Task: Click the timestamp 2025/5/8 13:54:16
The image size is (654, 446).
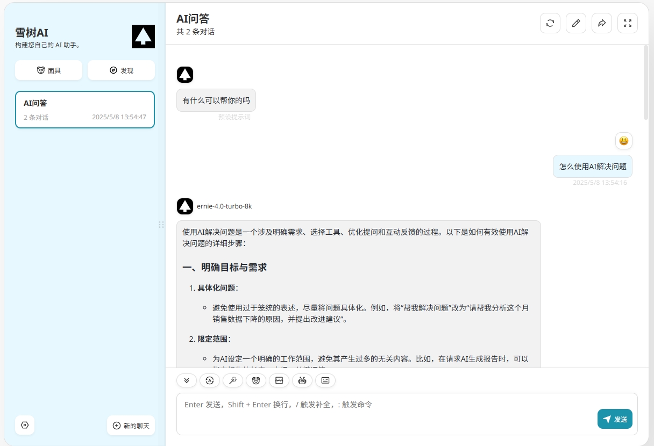Action: [x=600, y=183]
